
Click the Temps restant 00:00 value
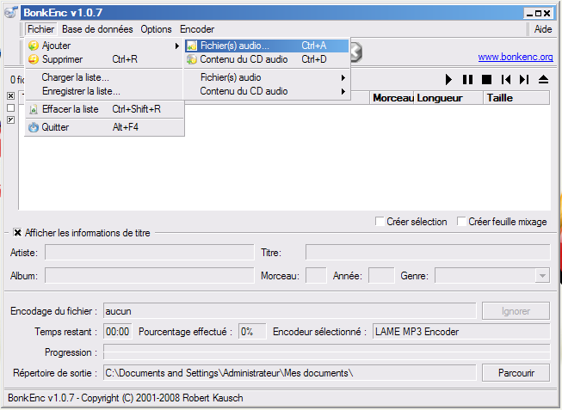click(118, 332)
